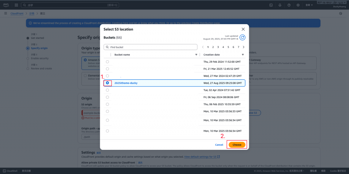This screenshot has height=174, width=349.
Task: Open the 全球 region dropdown
Action: pos(309,5)
